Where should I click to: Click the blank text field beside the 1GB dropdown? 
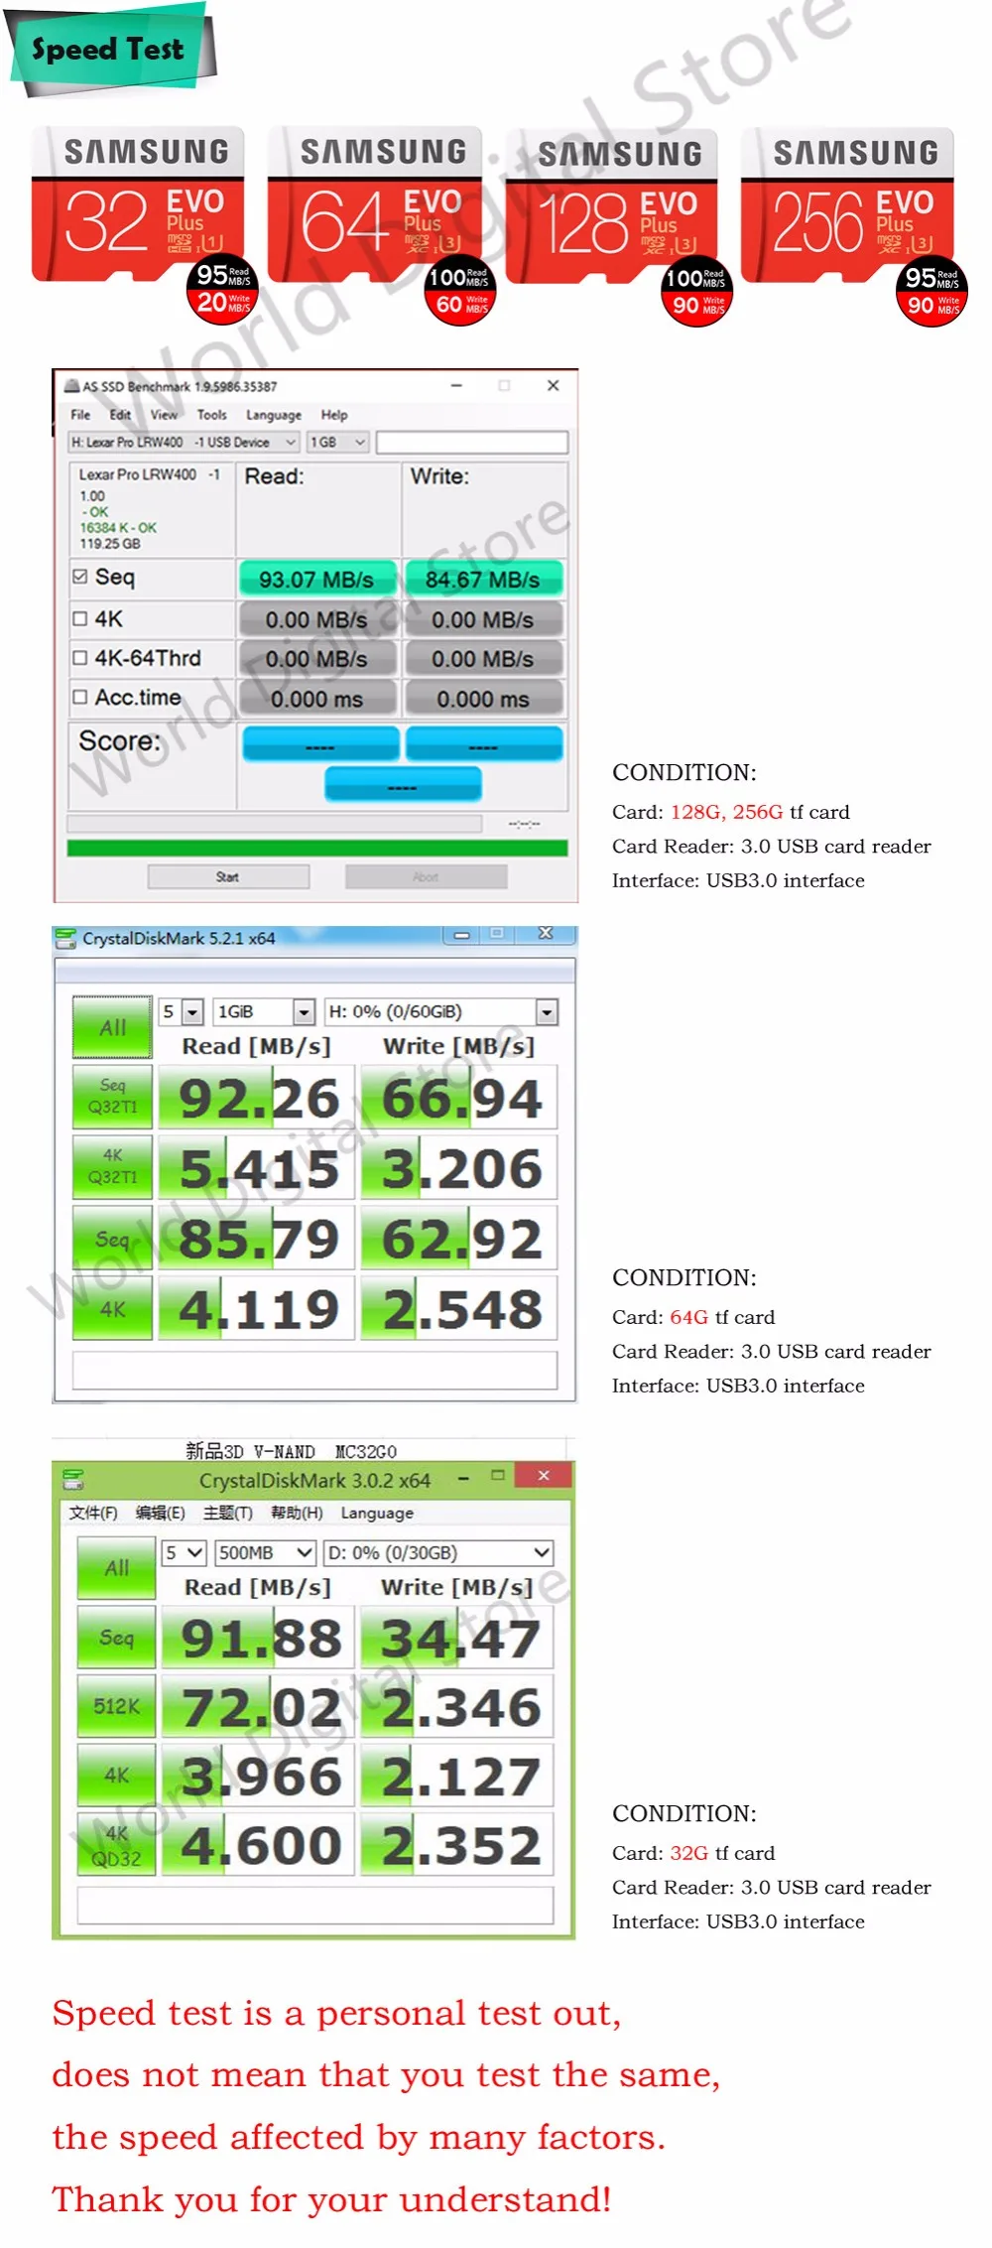[x=472, y=442]
